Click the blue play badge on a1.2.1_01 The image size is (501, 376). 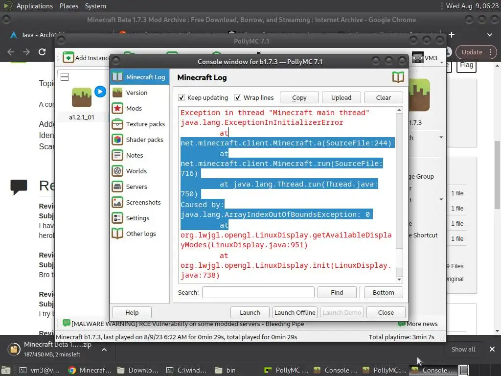(100, 92)
